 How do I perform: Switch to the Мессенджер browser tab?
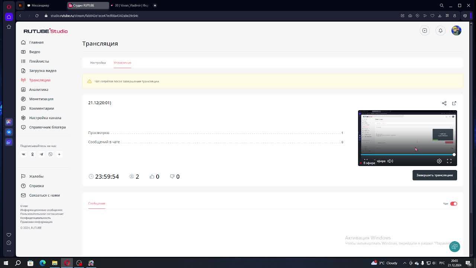(x=41, y=6)
